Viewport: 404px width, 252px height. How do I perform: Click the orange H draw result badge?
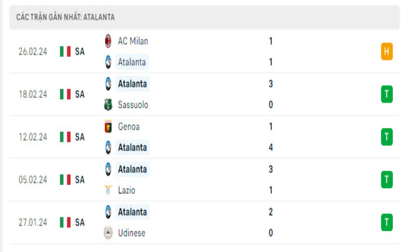coord(387,51)
